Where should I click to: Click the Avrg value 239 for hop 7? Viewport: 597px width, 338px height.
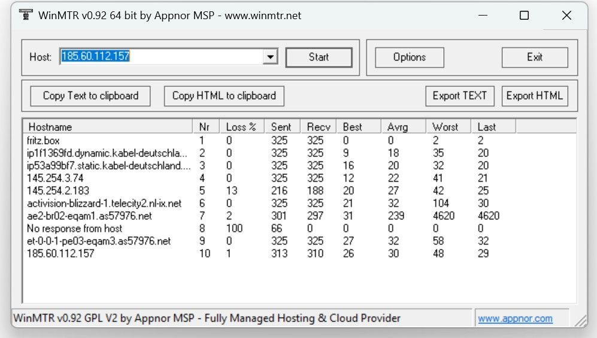click(x=396, y=215)
